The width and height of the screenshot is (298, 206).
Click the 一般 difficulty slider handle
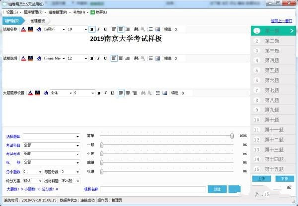tap(102, 145)
